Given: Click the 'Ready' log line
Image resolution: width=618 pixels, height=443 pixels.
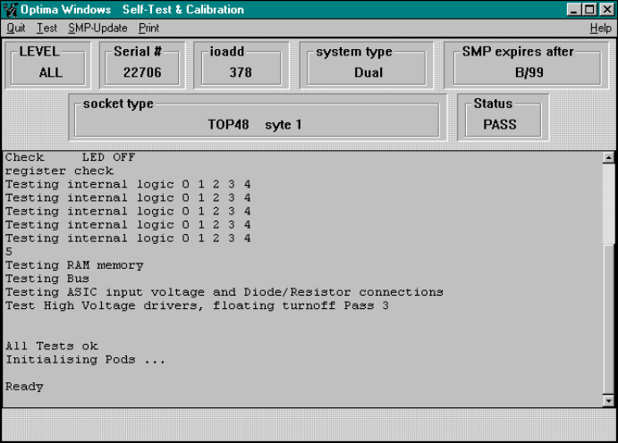Looking at the screenshot, I should tap(24, 387).
